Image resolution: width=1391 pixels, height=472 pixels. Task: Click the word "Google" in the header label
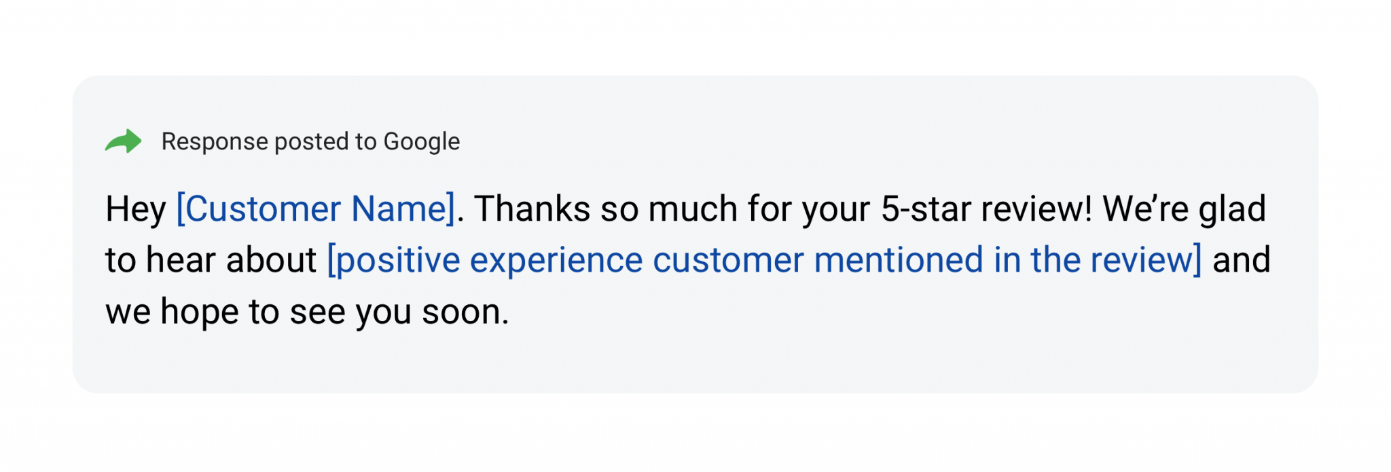pyautogui.click(x=422, y=141)
